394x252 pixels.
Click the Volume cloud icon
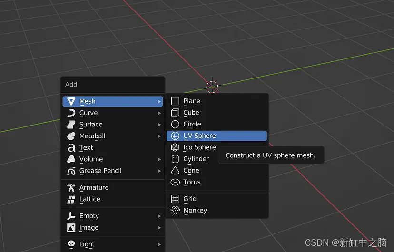(71, 159)
